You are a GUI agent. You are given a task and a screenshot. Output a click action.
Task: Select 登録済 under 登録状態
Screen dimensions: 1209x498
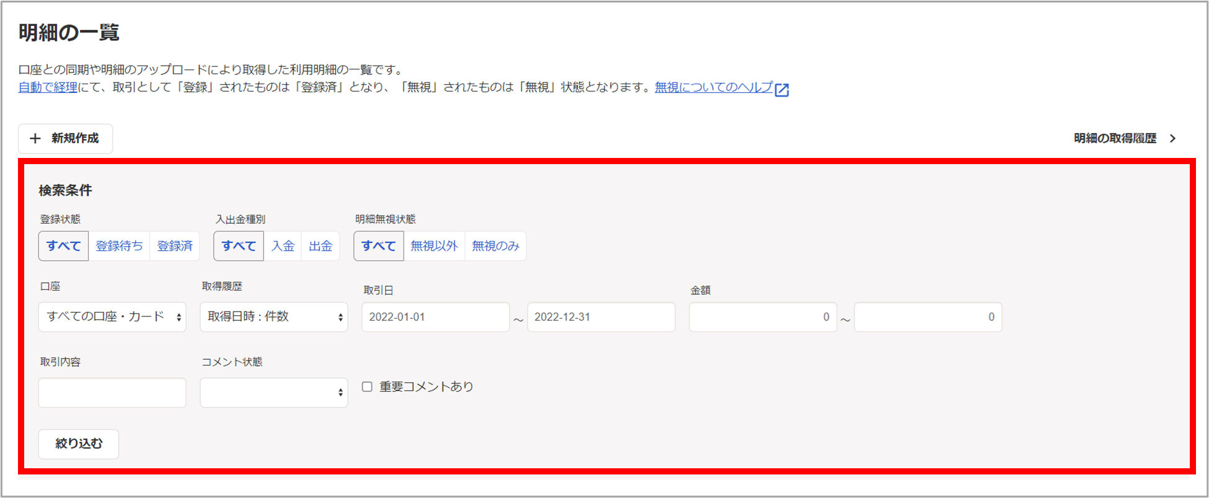(x=175, y=246)
